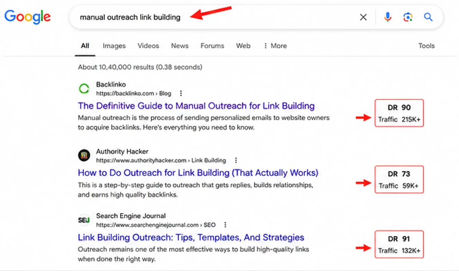Click the DR 91 value
459x271 pixels.
pyautogui.click(x=399, y=239)
